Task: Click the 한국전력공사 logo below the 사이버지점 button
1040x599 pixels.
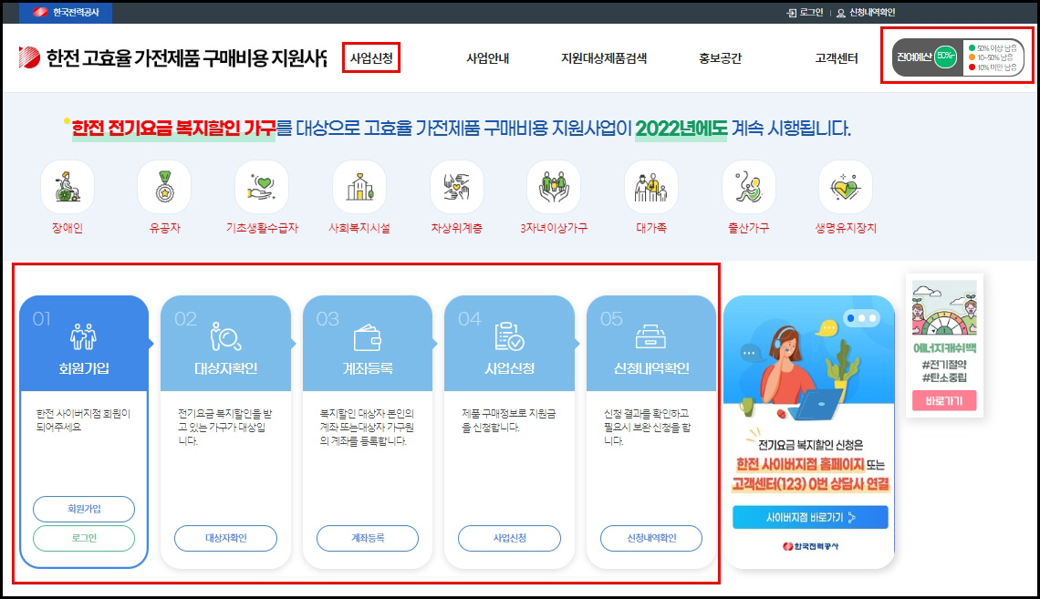Action: (x=810, y=547)
